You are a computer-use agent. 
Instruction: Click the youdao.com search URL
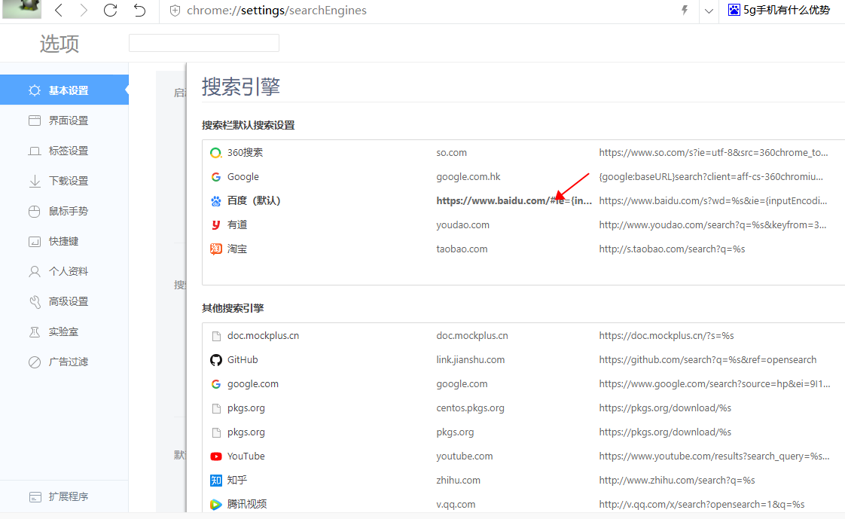point(712,224)
